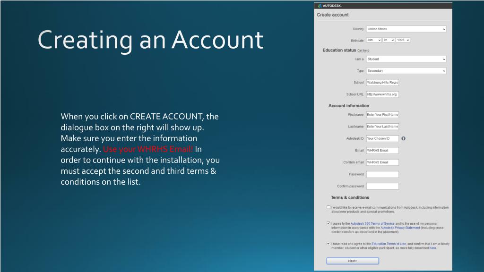Viewport: 484px width, 272px height.
Task: Open the birthdate day dropdown
Action: click(389, 40)
